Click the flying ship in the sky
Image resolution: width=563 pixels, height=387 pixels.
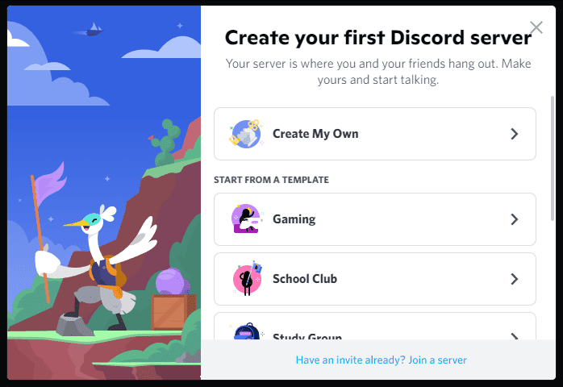94,30
